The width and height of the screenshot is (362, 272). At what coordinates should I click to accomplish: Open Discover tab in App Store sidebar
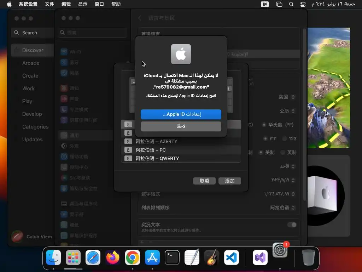click(x=32, y=50)
